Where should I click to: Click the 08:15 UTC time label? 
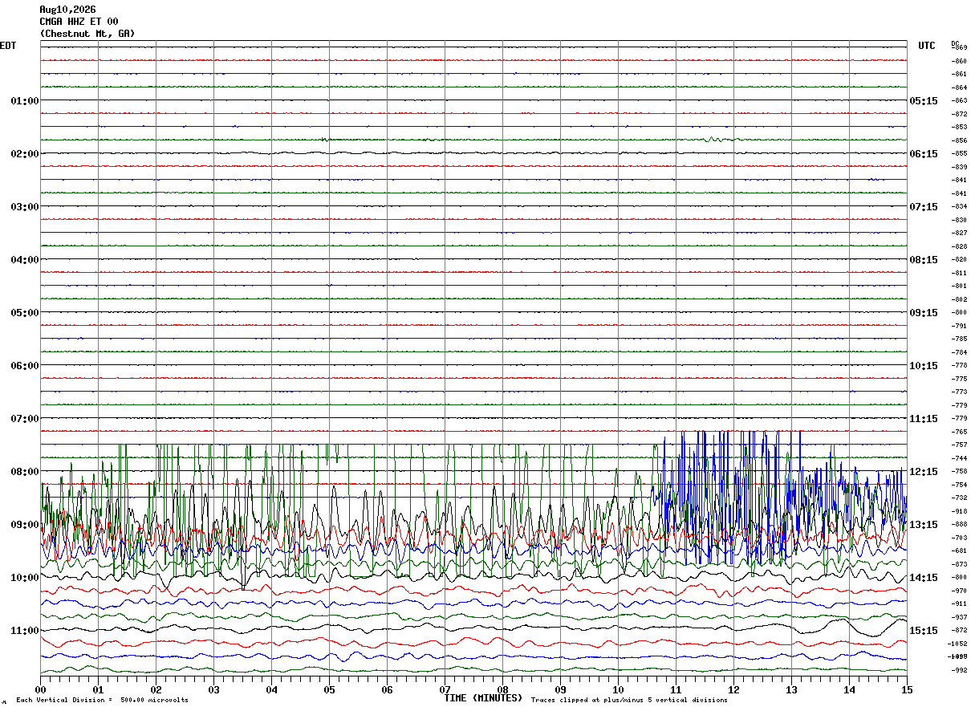point(924,260)
